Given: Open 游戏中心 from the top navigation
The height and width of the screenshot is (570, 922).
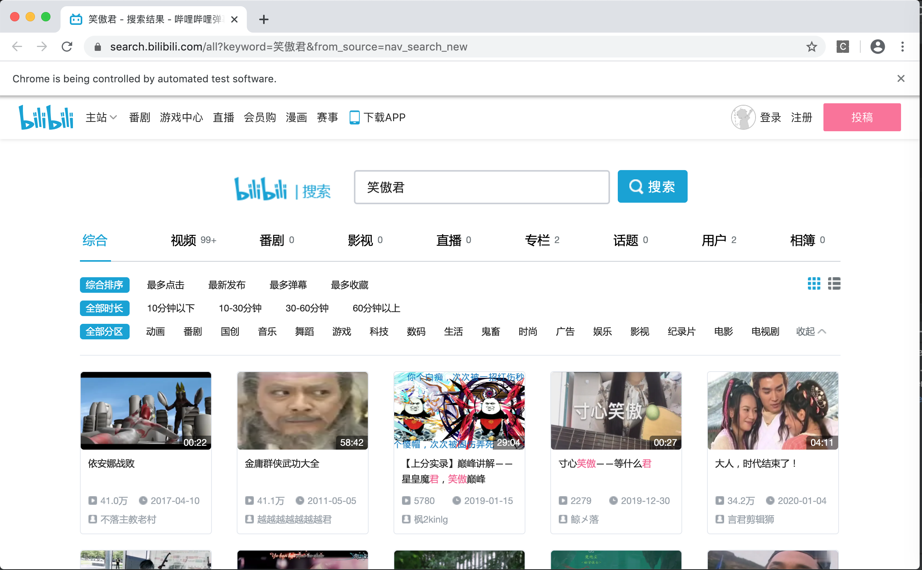Looking at the screenshot, I should coord(181,117).
